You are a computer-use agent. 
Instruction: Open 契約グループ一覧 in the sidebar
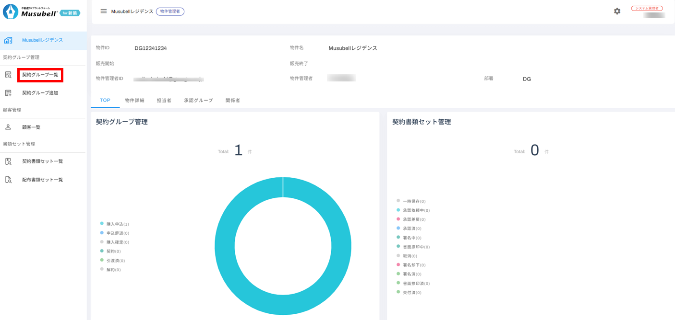pyautogui.click(x=40, y=75)
